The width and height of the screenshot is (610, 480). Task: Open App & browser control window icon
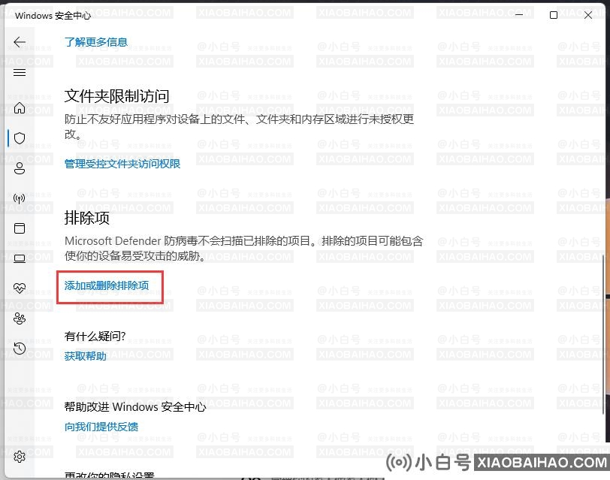pos(20,228)
